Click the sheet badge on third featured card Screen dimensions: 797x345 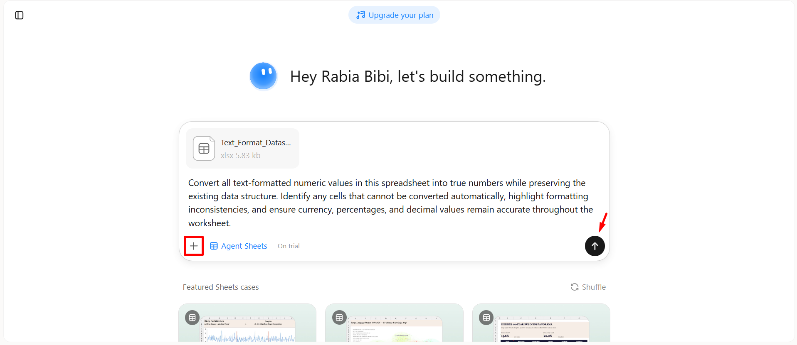click(486, 318)
